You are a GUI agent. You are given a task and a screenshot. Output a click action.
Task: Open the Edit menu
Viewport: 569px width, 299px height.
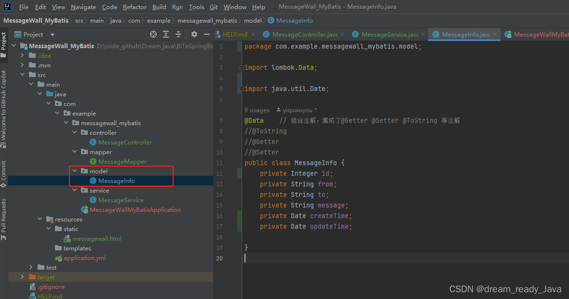[x=41, y=7]
